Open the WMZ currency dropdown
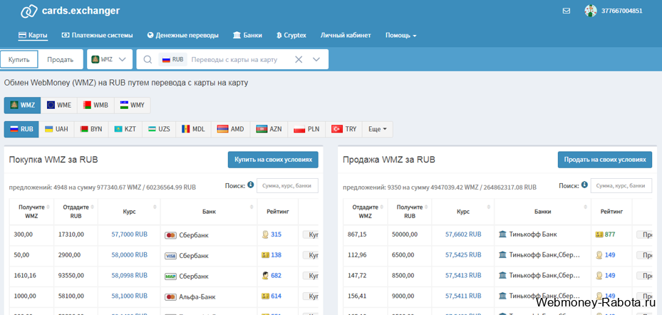 pyautogui.click(x=110, y=60)
